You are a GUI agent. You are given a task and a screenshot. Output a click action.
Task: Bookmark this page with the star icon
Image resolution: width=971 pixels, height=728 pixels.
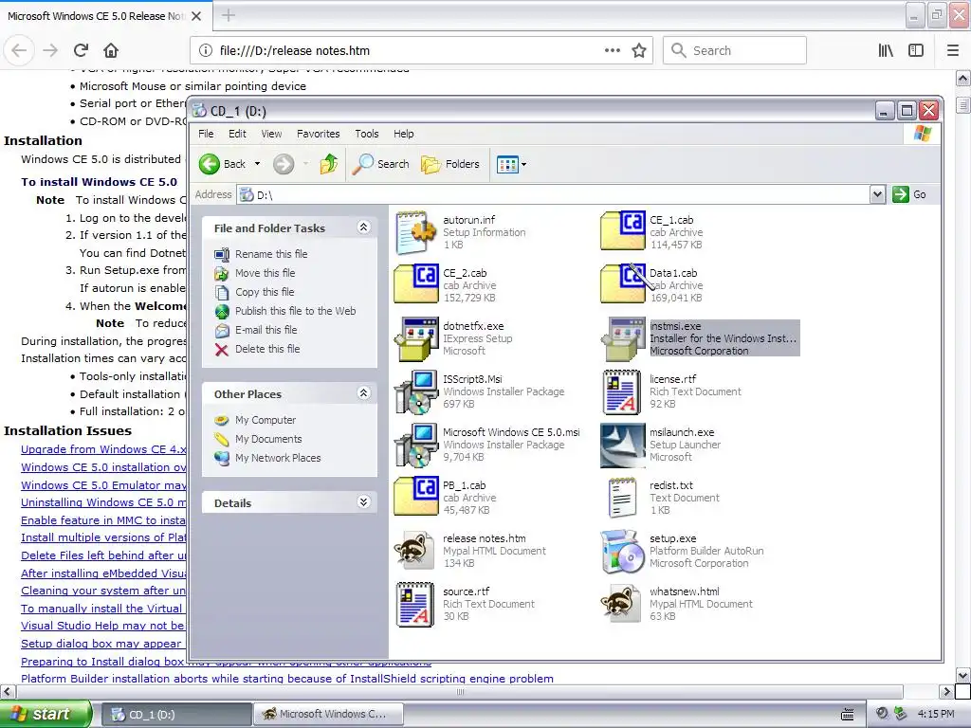pos(639,50)
